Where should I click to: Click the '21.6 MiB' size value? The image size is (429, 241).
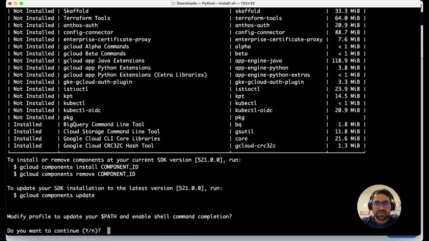coord(348,139)
